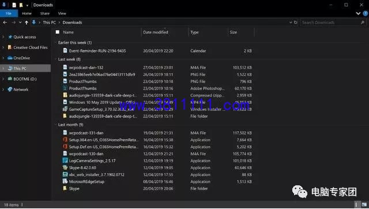Select the 2ea23865eeb7e06ad76e04413111dfe9 PNG icon
This screenshot has height=209, width=369.
(65, 74)
